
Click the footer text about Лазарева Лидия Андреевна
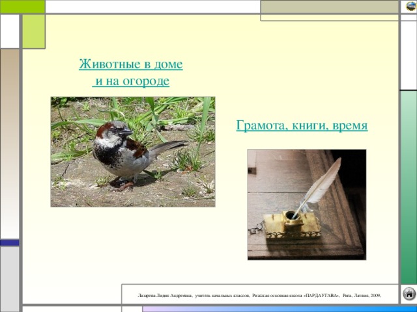260,294
